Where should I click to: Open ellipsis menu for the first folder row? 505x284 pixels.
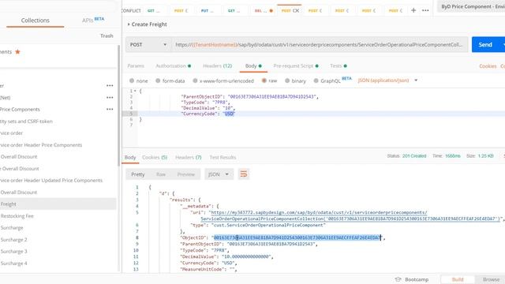pyautogui.click(x=110, y=86)
